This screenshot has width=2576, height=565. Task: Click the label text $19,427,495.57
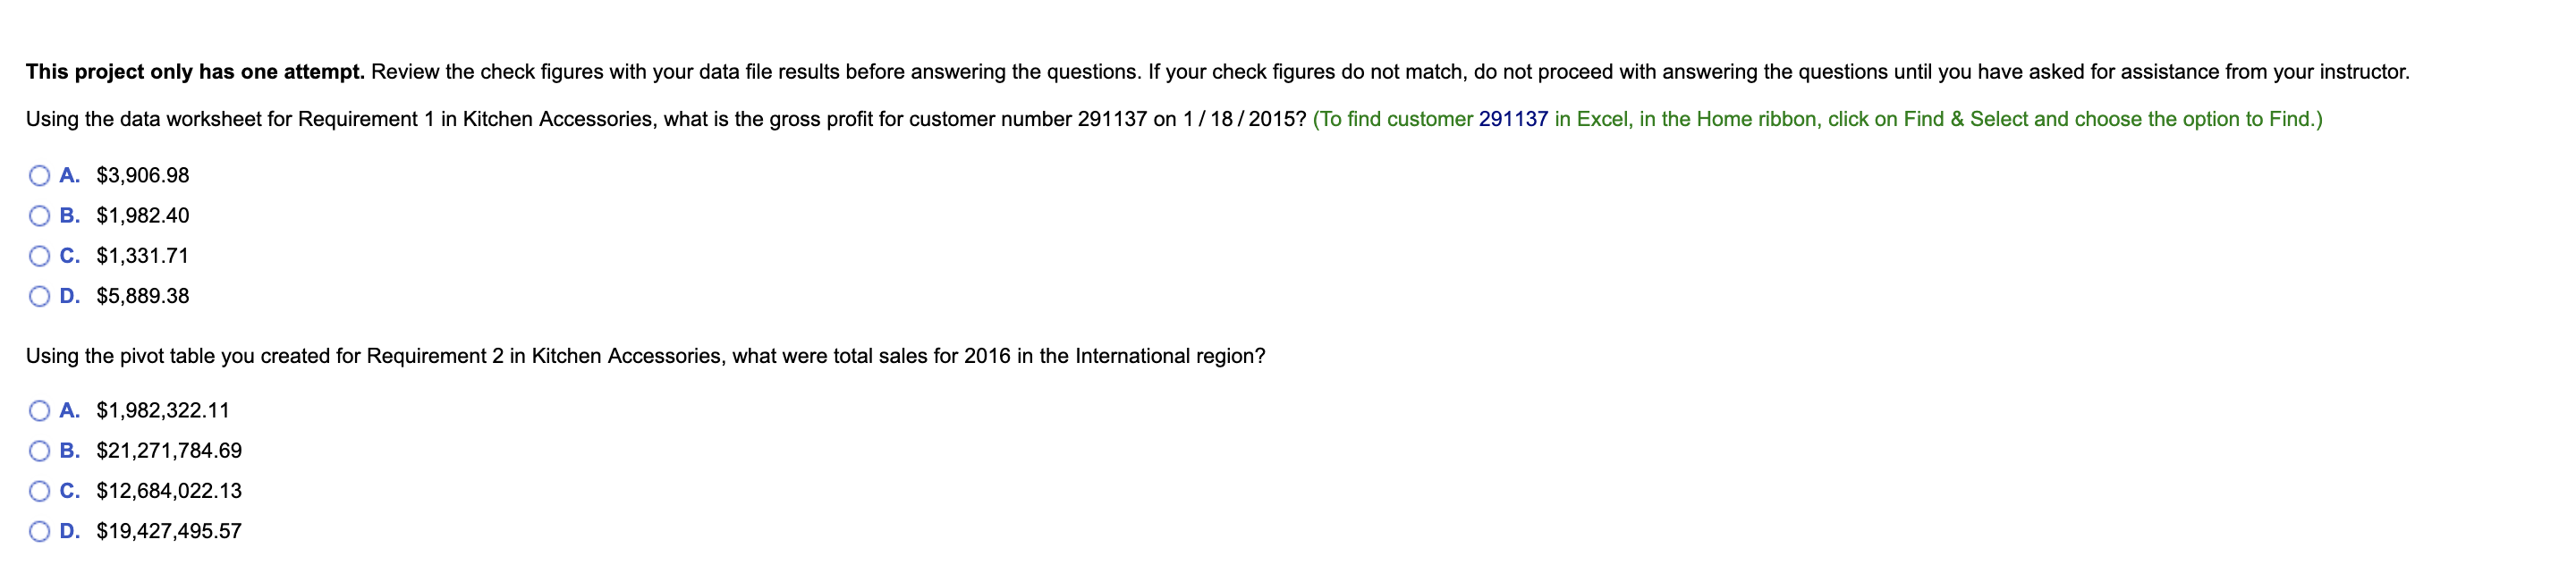tap(170, 531)
